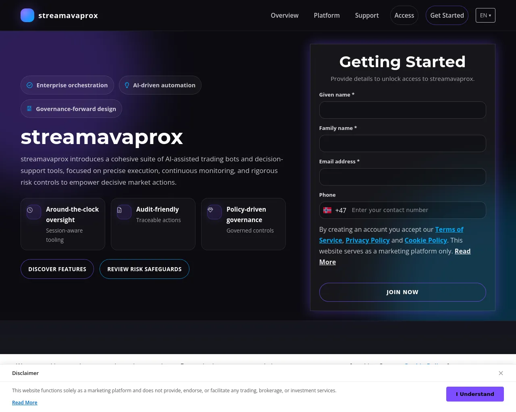This screenshot has height=412, width=516.
Task: Select Support in the top navigation
Action: pos(367,15)
